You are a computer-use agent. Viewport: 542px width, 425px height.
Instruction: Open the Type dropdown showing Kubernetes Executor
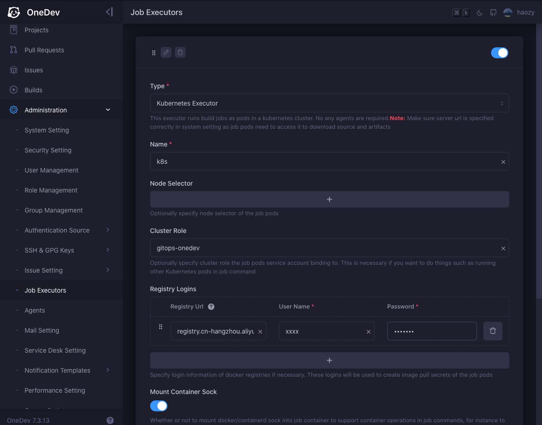pos(329,103)
